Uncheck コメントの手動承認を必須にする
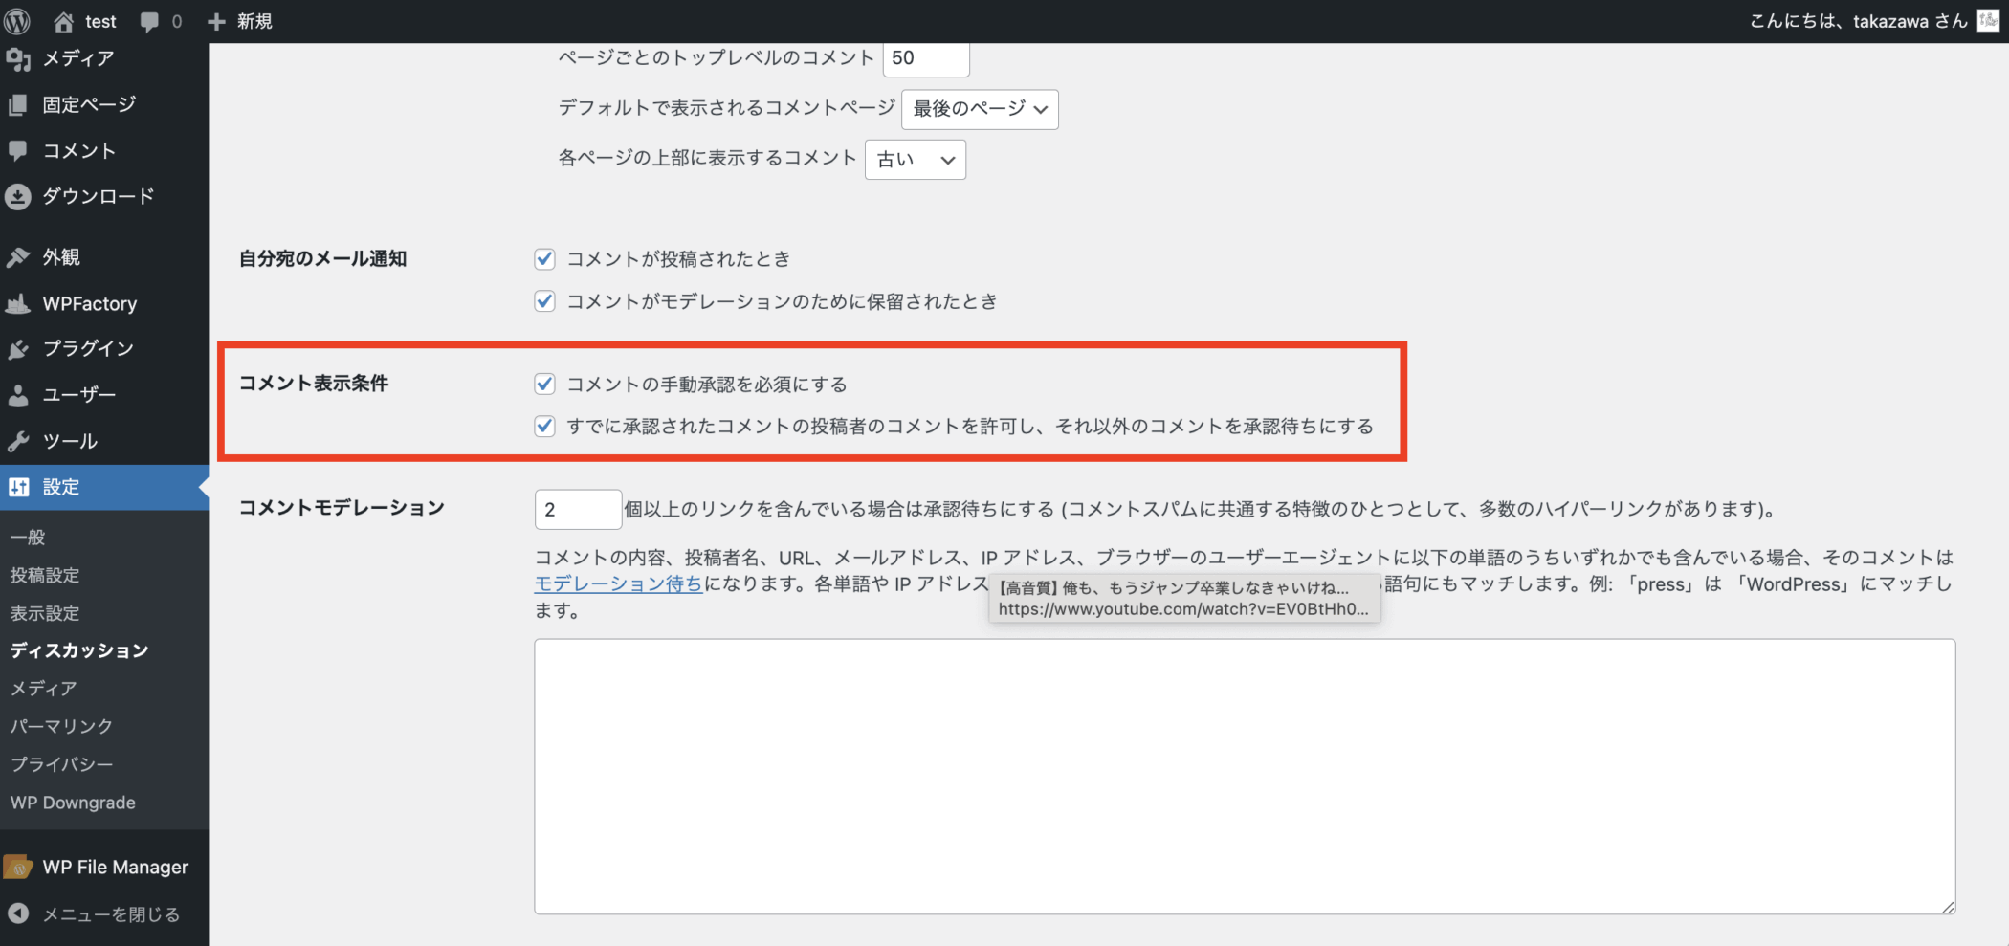Screen dimensions: 2009x946 tap(544, 384)
